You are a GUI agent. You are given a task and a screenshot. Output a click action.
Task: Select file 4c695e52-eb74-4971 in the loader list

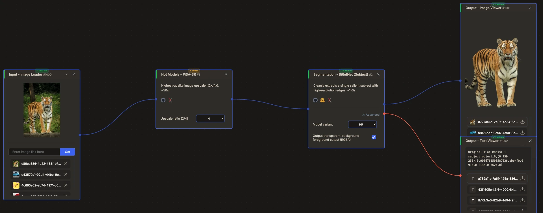(41, 185)
